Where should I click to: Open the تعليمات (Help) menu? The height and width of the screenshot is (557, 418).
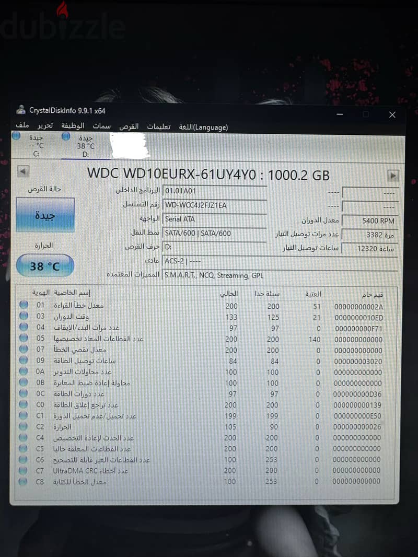[x=159, y=127]
